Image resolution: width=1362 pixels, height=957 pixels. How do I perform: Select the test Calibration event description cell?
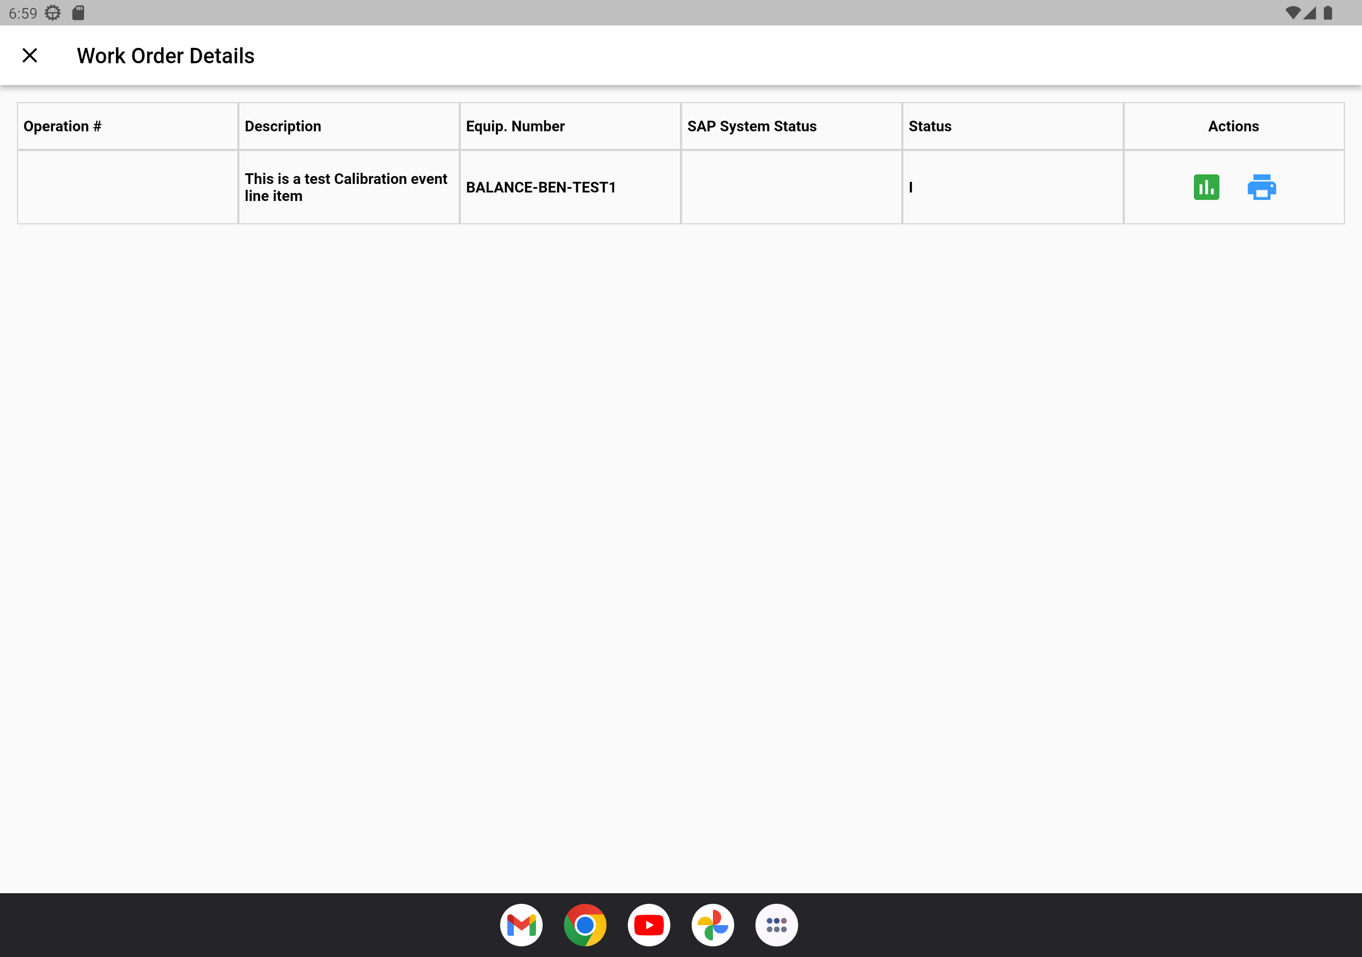point(346,187)
